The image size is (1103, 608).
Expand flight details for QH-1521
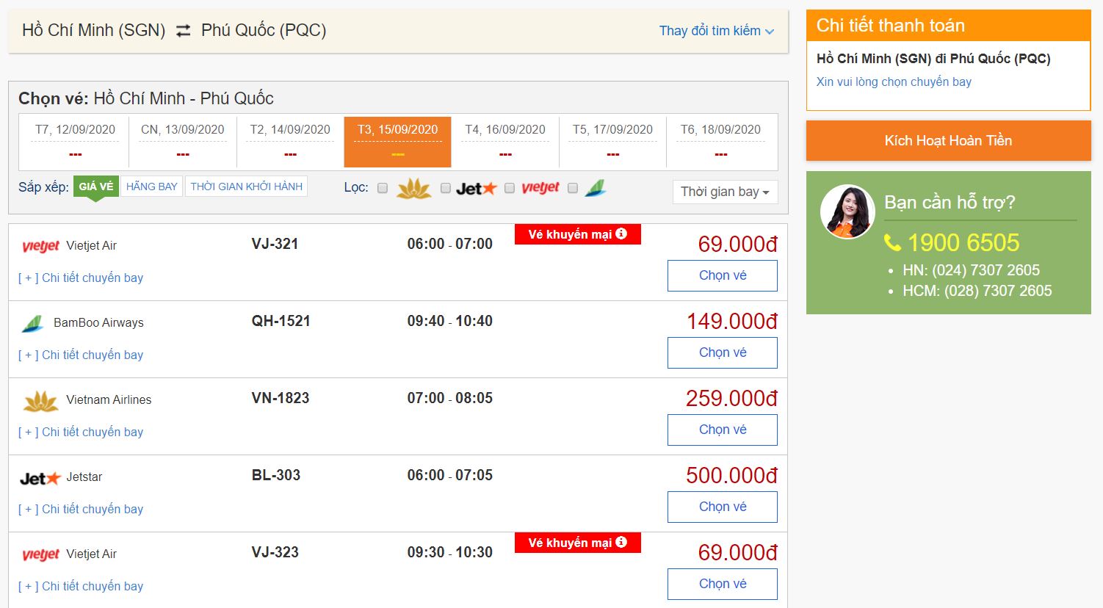81,355
